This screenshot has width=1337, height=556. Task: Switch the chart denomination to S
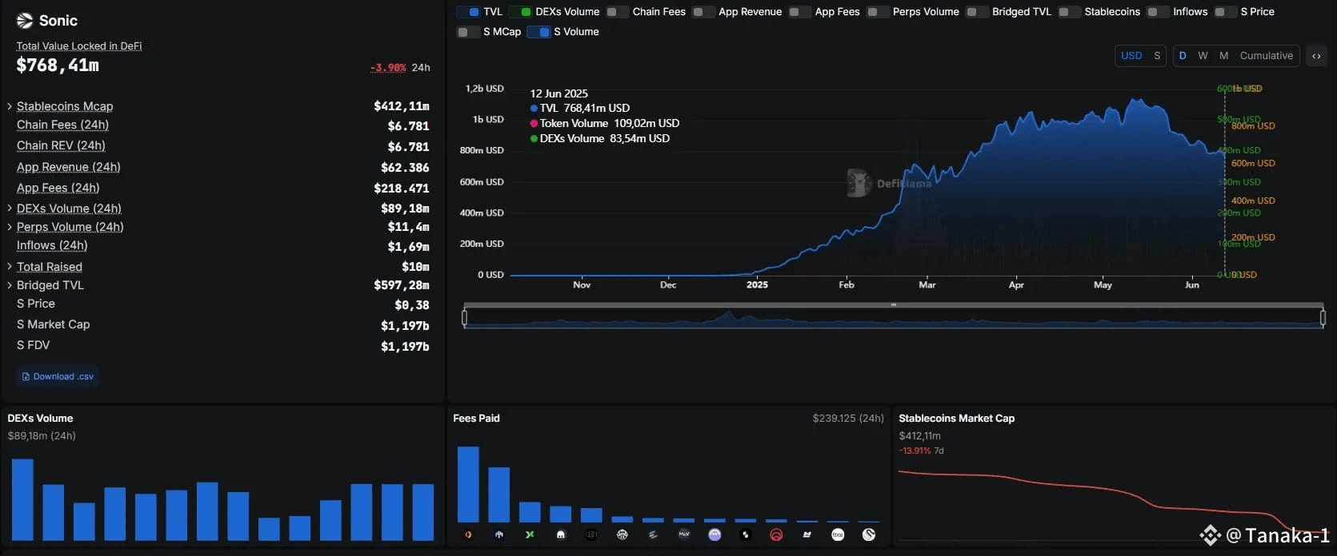[x=1157, y=56]
